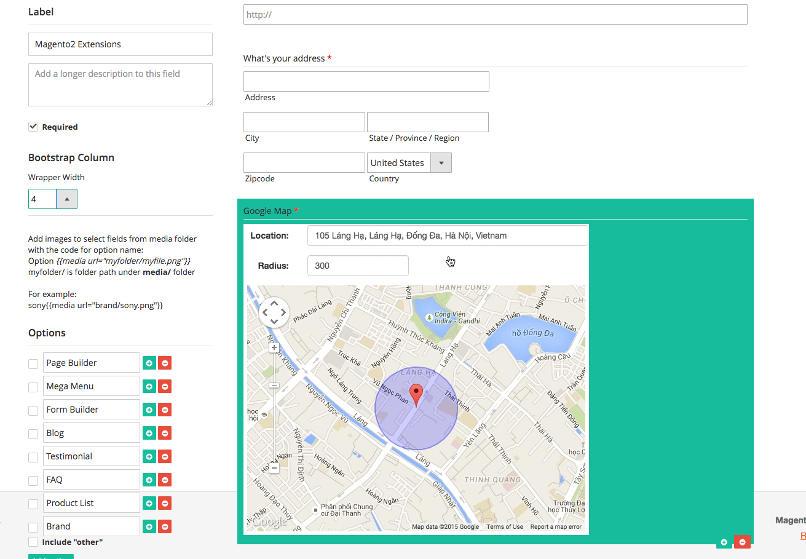The image size is (806, 559).
Task: Duplicate the Google Map field with green plus
Action: click(724, 542)
